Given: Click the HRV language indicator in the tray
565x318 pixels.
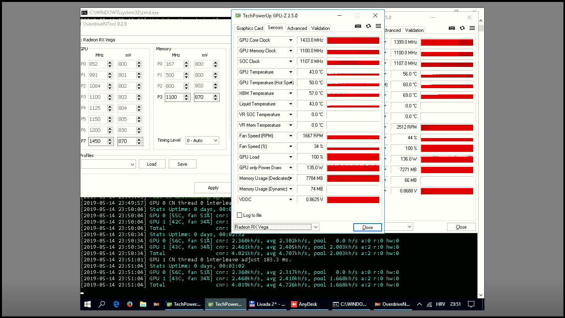Looking at the screenshot, I should pos(440,304).
